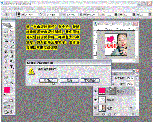
Task: Reset default black and white colors
Action: (5, 95)
